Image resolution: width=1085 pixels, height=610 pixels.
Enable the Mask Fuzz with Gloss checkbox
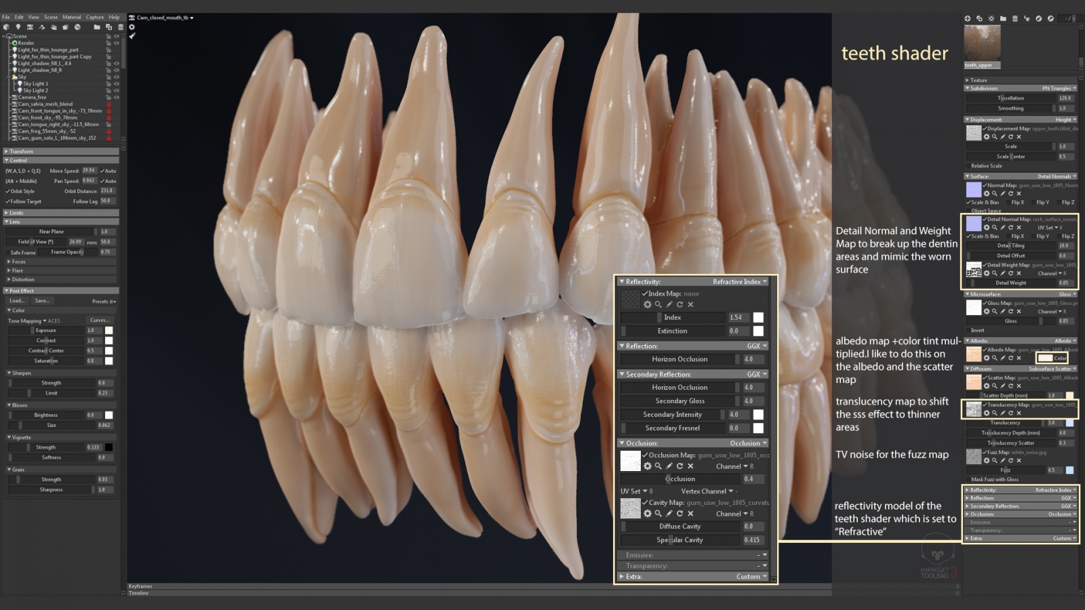pyautogui.click(x=968, y=479)
